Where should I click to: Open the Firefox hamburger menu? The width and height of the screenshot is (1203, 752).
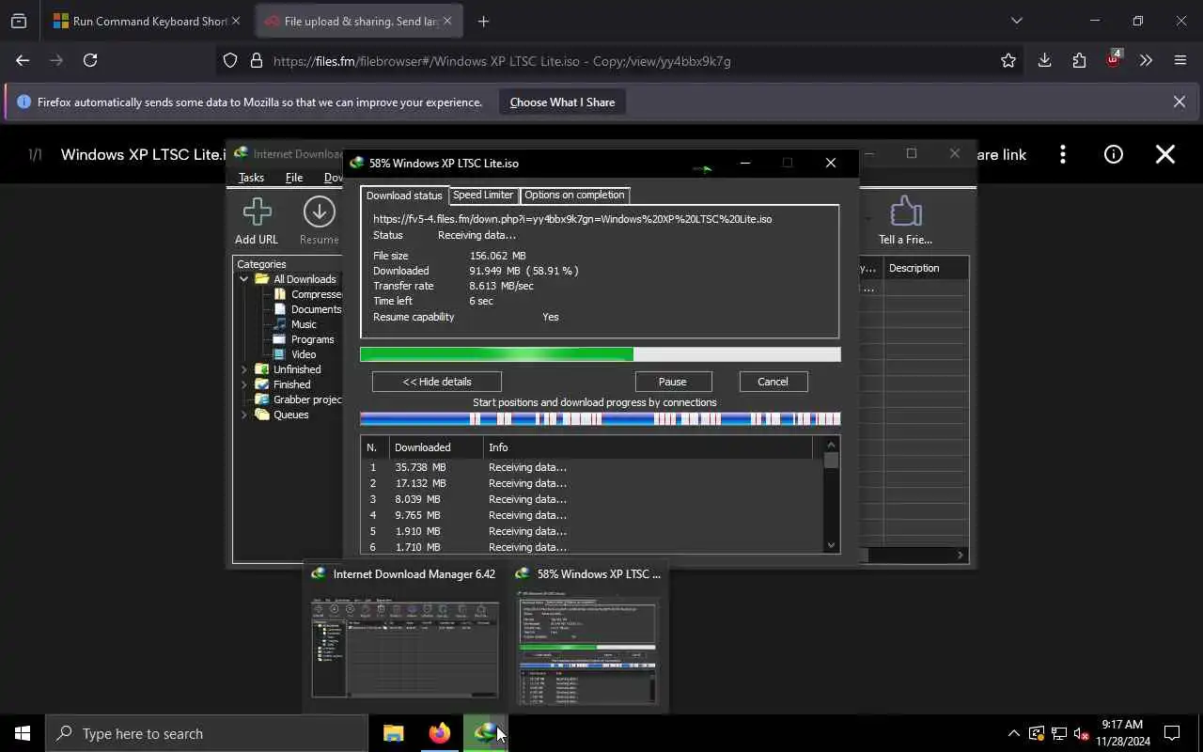tap(1180, 60)
